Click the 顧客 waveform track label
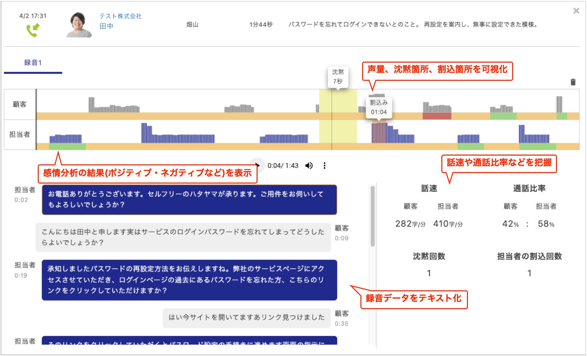The image size is (587, 356). click(x=20, y=104)
